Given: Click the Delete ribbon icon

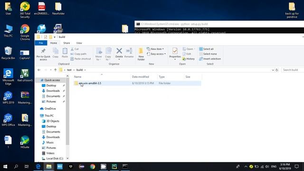Looking at the screenshot, I should click(x=119, y=54).
